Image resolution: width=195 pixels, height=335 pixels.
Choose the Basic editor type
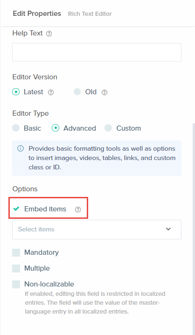[16, 128]
